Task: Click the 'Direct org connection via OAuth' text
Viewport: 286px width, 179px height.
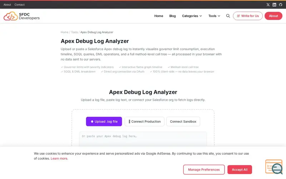Action: coord(124,72)
